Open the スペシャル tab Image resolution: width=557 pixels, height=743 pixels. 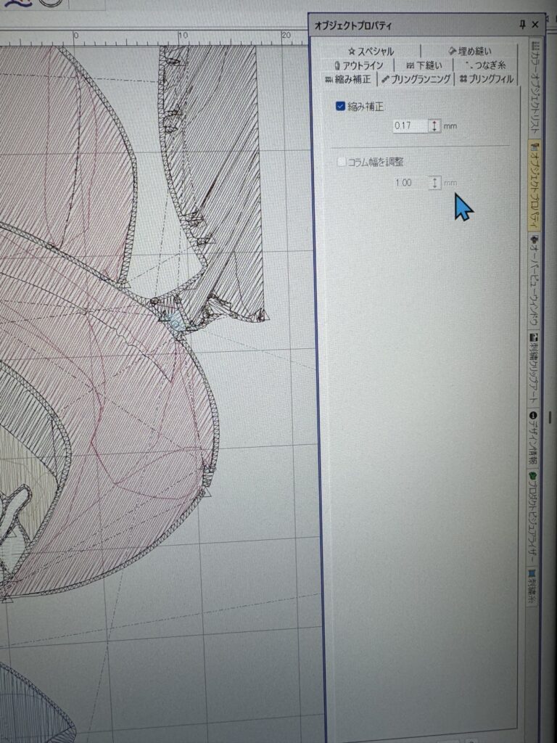371,52
